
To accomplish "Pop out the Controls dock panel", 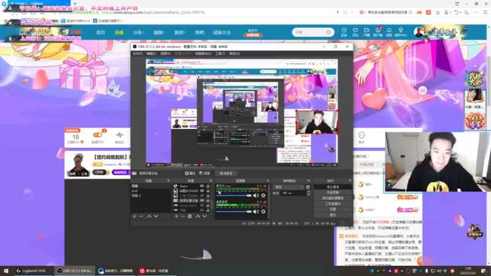I will pos(350,180).
